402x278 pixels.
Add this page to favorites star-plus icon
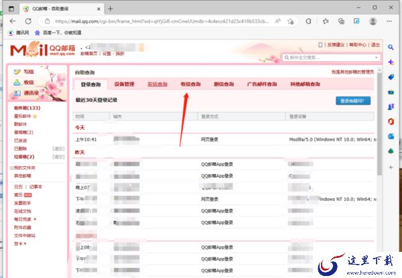pos(291,21)
